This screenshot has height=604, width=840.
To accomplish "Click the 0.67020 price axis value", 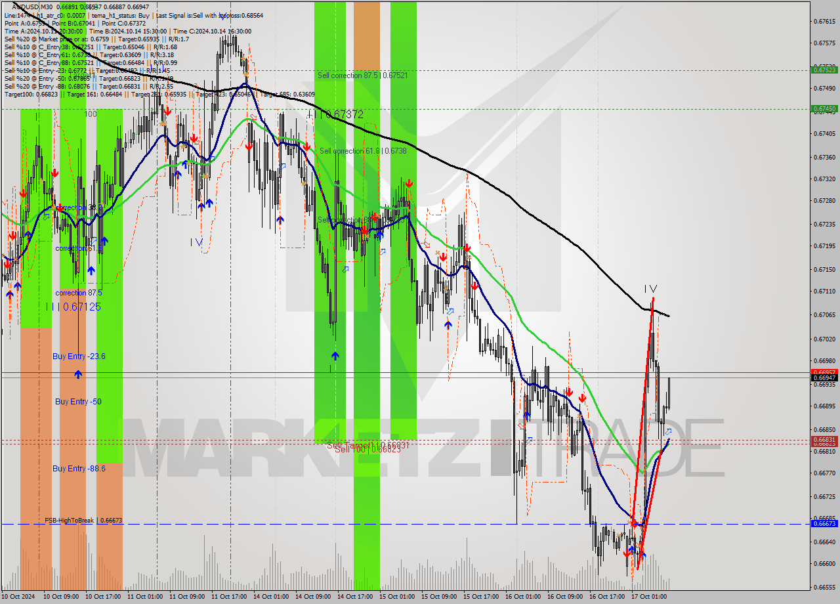I will click(824, 339).
